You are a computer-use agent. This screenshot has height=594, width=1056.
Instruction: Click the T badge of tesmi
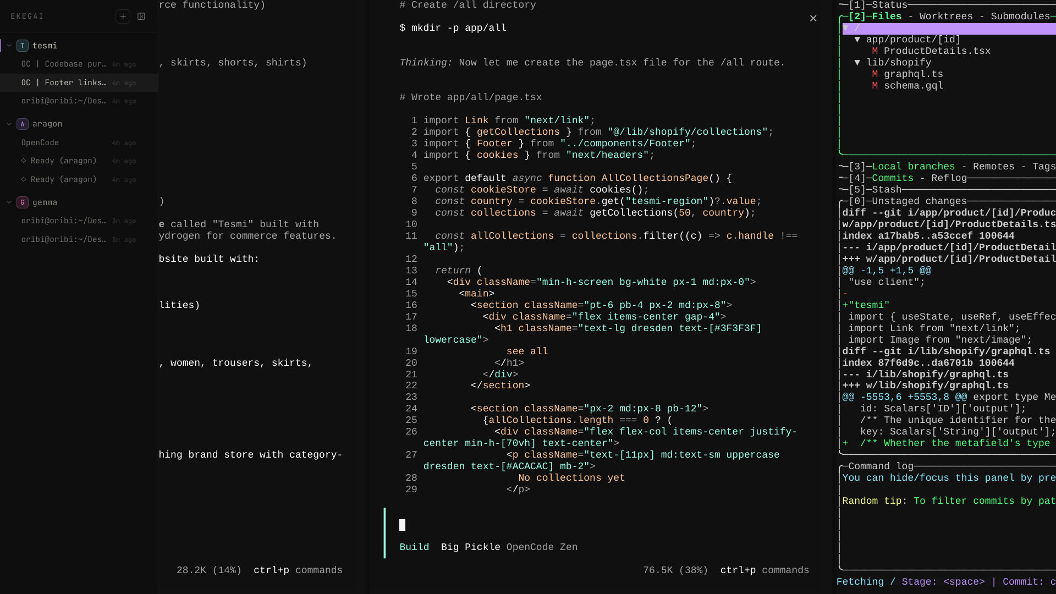click(23, 46)
